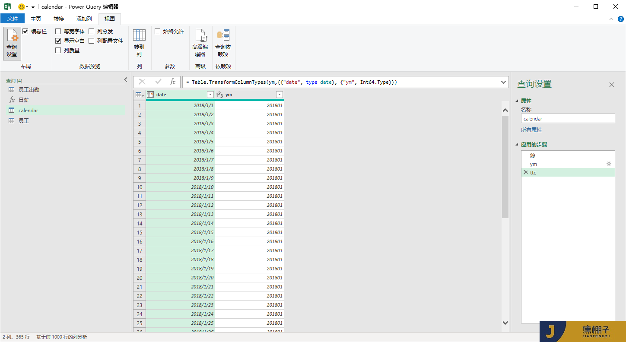This screenshot has height=342, width=626.
Task: Open the date column filter dropdown
Action: (210, 95)
